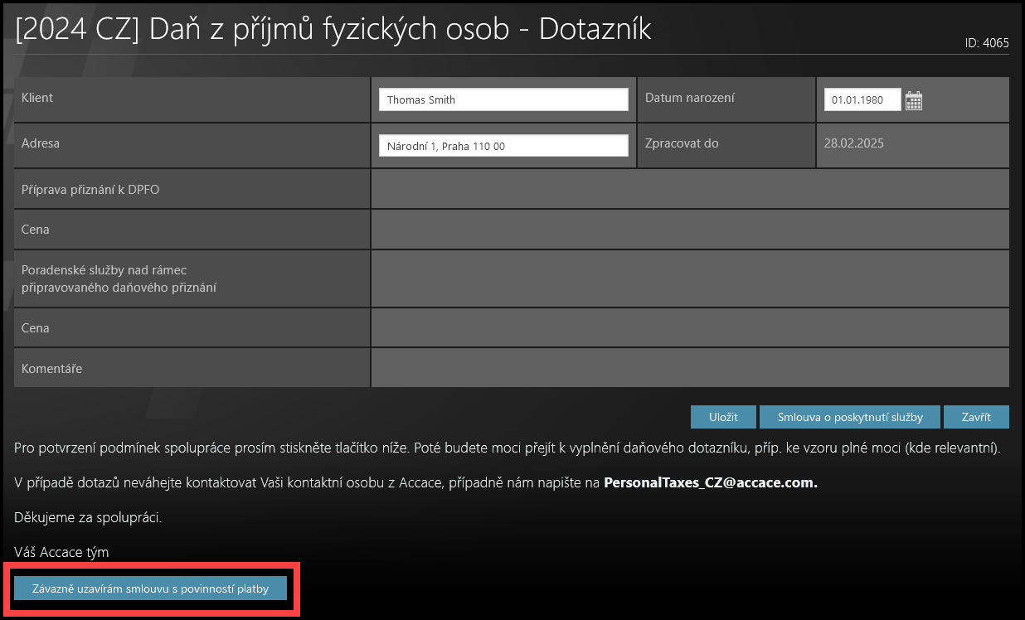
Task: Open Smlouva o poskytnutí služby
Action: [x=851, y=416]
